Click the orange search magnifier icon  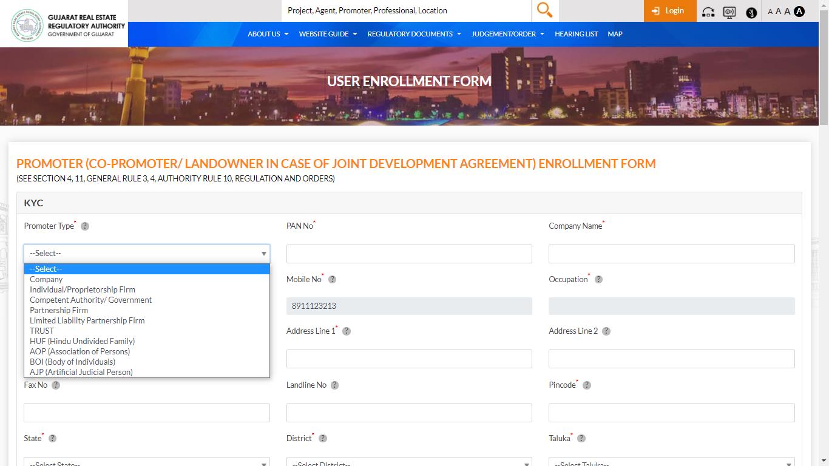[544, 10]
